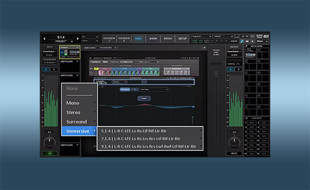Click the Touch and Slide fader handle
310x190 pixels.
216,73
